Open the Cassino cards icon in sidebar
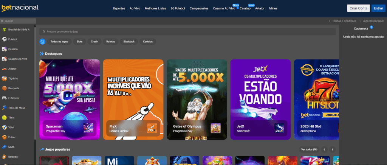 click(x=4, y=49)
